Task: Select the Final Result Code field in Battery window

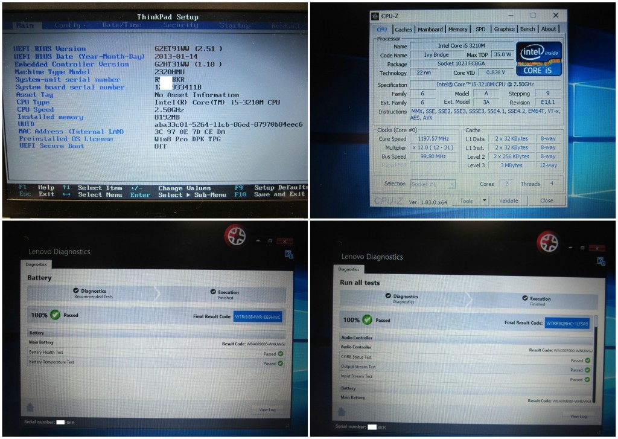Action: pyautogui.click(x=258, y=317)
